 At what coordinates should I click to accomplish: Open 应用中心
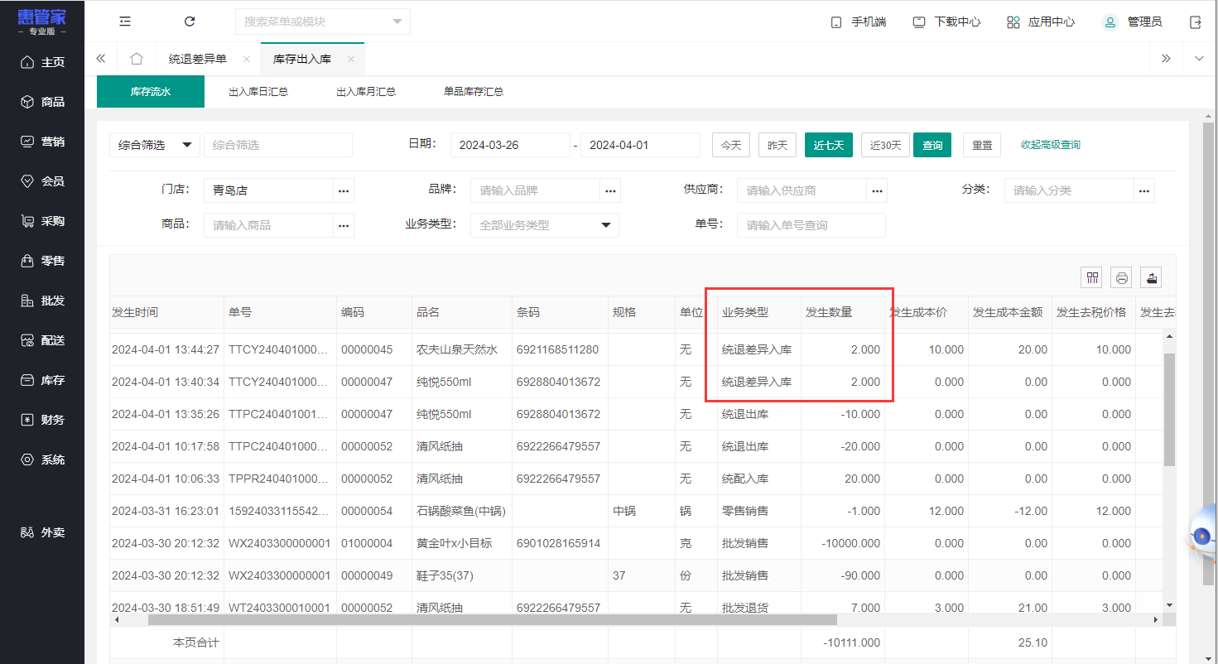pyautogui.click(x=1041, y=22)
